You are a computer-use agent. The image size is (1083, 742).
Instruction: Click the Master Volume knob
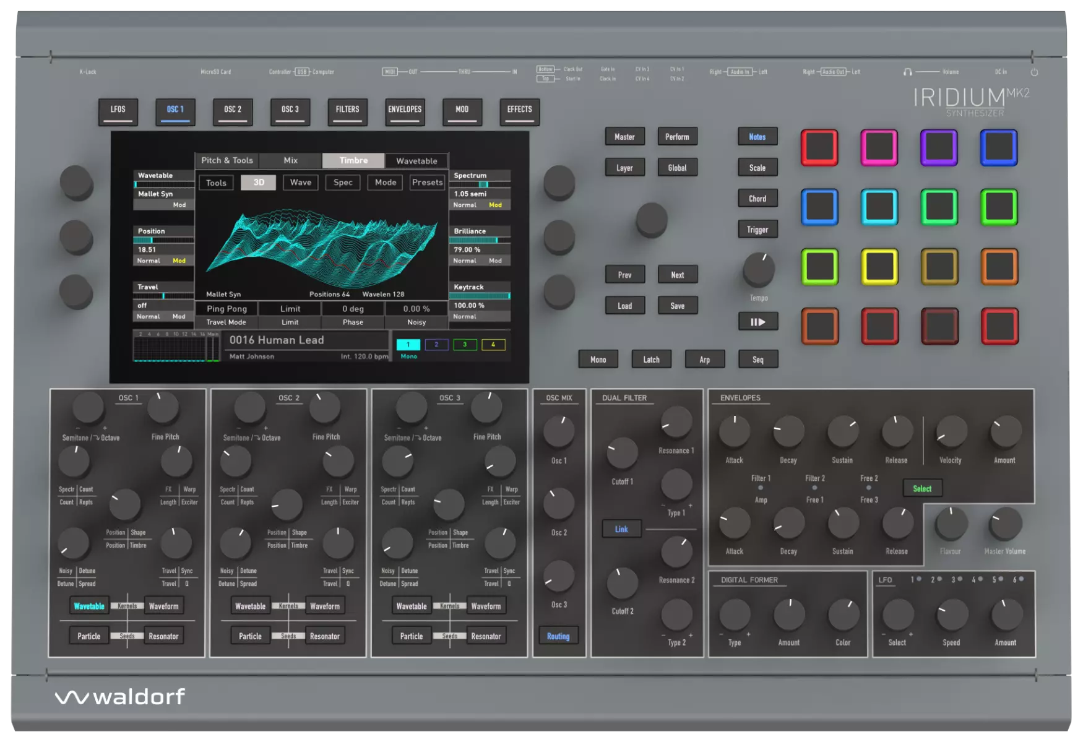[1005, 524]
